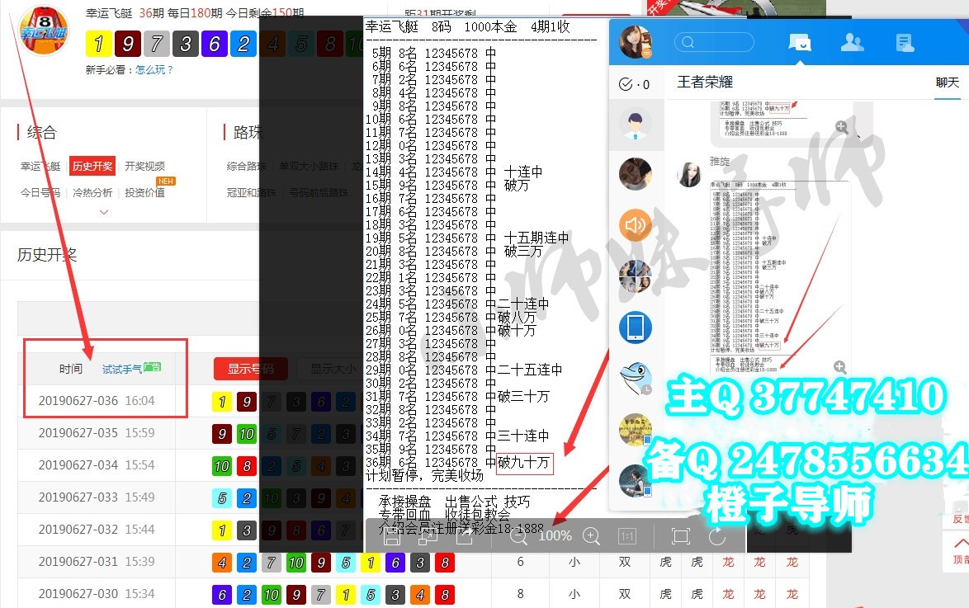
Task: Select the 聊天 tab in the chat window
Action: pos(948,82)
